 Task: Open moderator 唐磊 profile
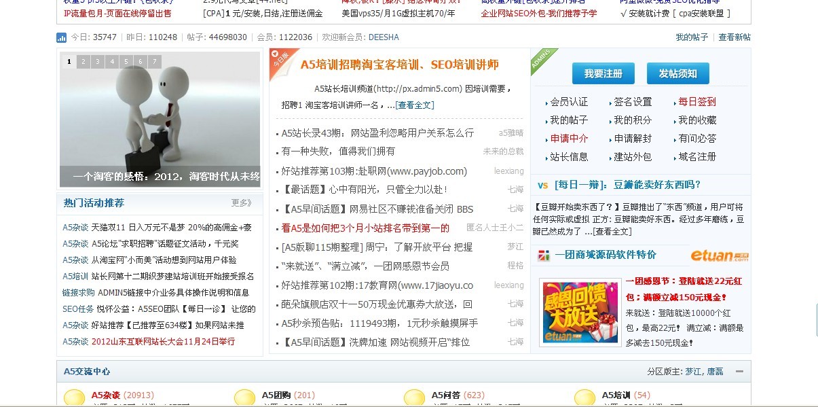click(715, 372)
